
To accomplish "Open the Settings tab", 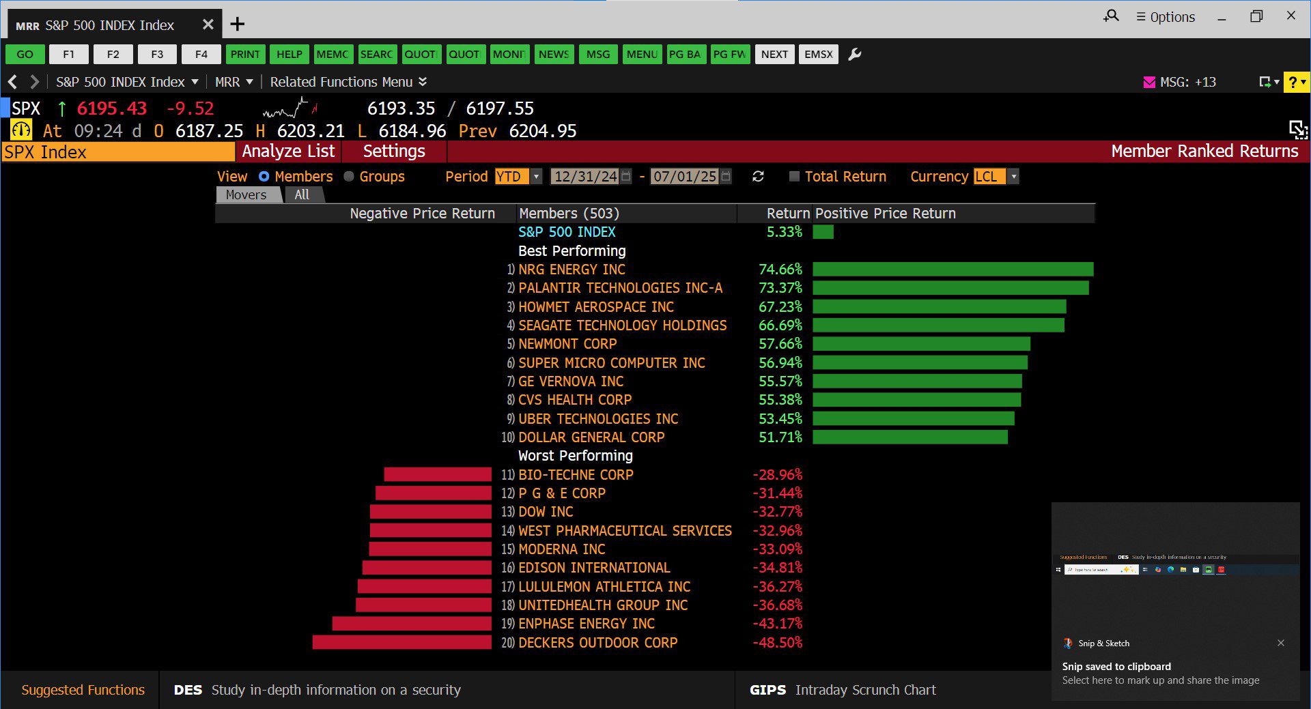I will tap(394, 151).
